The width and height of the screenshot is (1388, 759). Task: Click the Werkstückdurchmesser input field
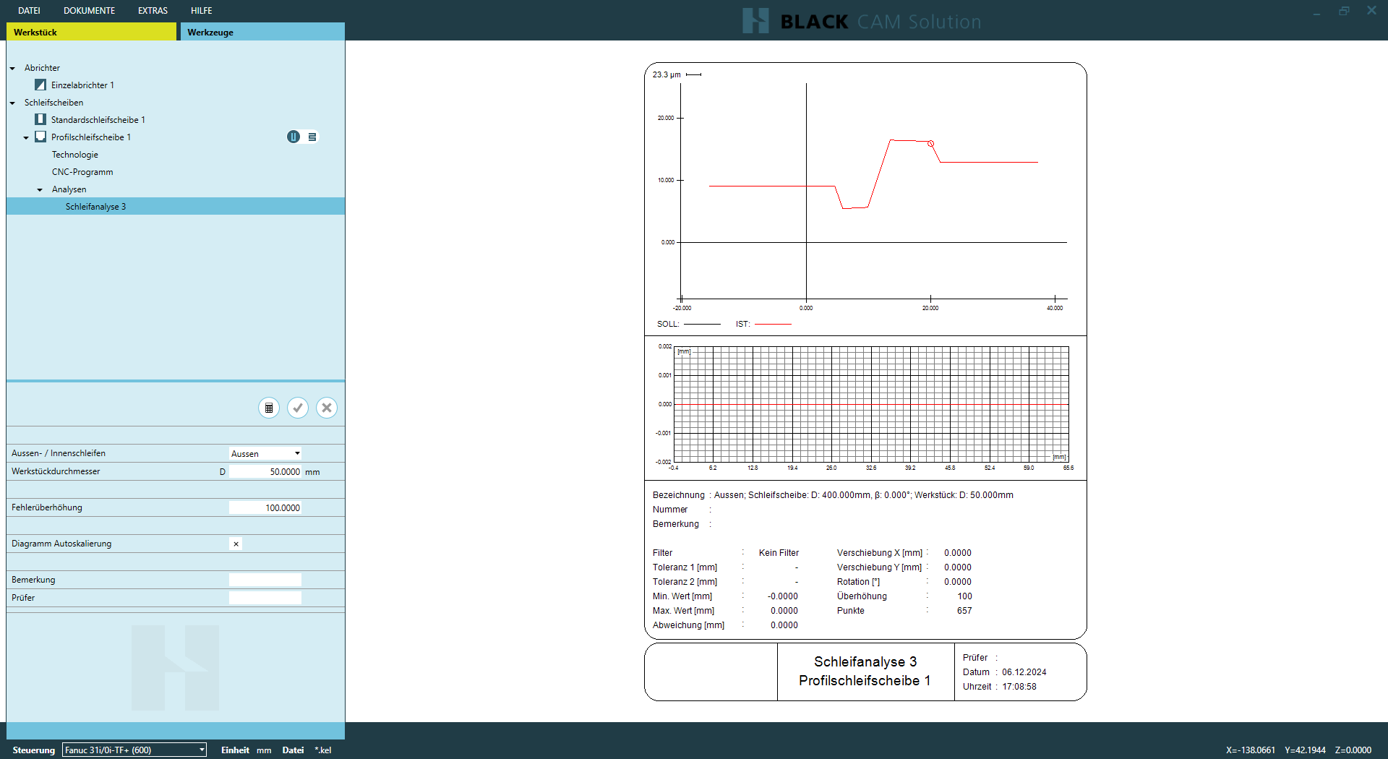[265, 471]
